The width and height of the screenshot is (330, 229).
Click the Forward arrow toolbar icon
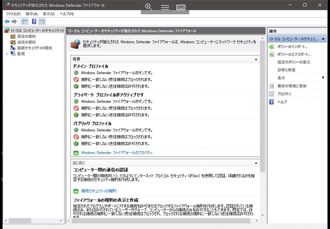click(x=14, y=22)
